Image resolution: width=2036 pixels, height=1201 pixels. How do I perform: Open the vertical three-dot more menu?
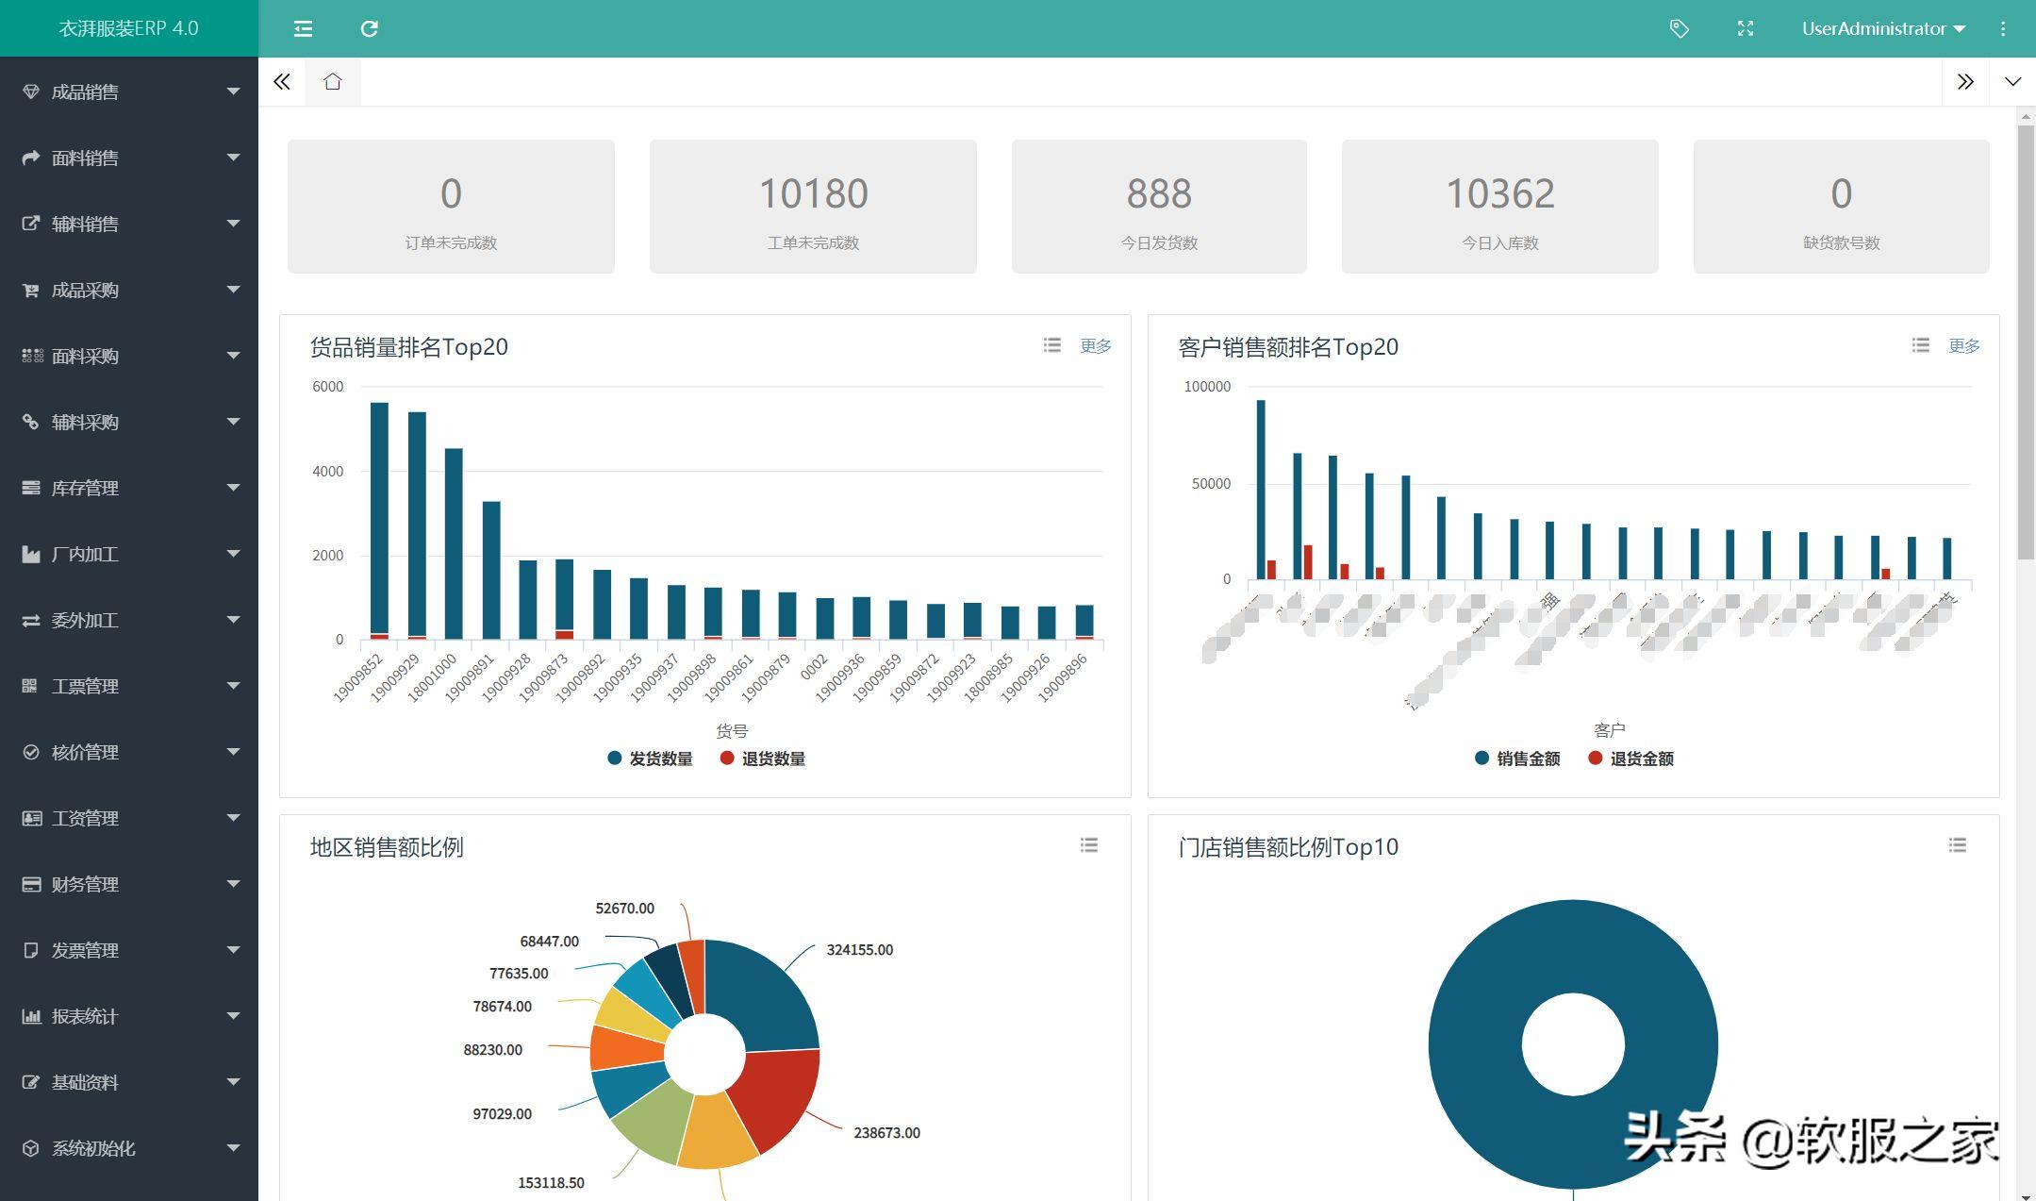(x=2002, y=28)
